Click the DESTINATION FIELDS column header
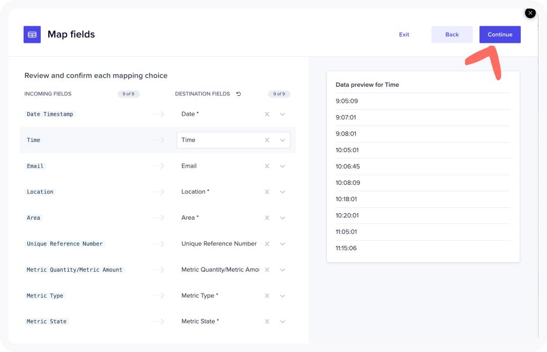 pyautogui.click(x=203, y=94)
